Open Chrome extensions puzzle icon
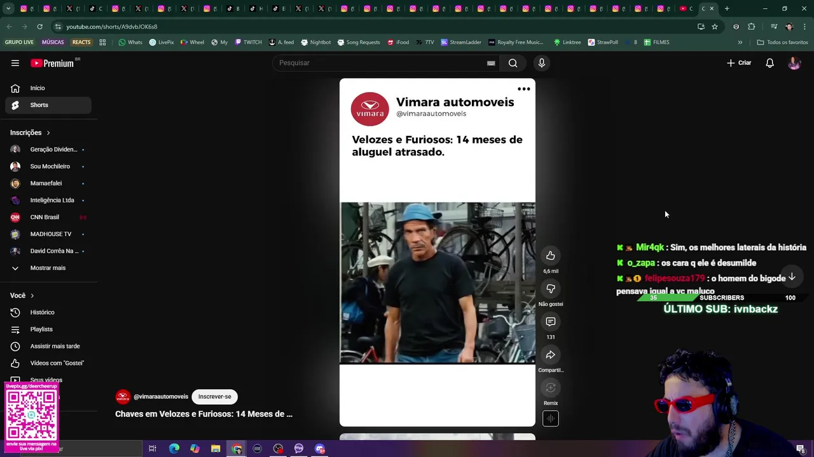This screenshot has height=457, width=814. pos(752,27)
